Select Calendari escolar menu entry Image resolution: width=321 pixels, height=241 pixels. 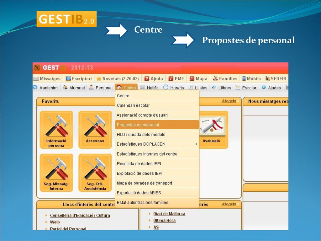point(157,105)
